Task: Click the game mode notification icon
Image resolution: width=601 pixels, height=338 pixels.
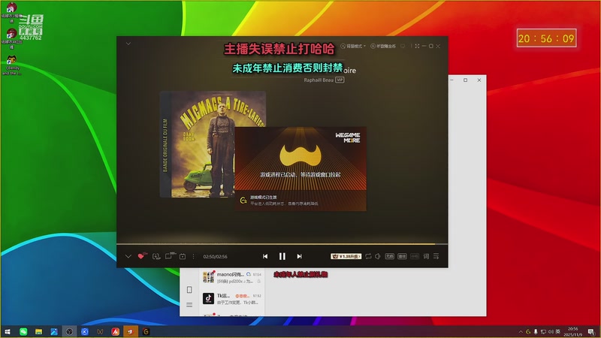Action: 243,201
